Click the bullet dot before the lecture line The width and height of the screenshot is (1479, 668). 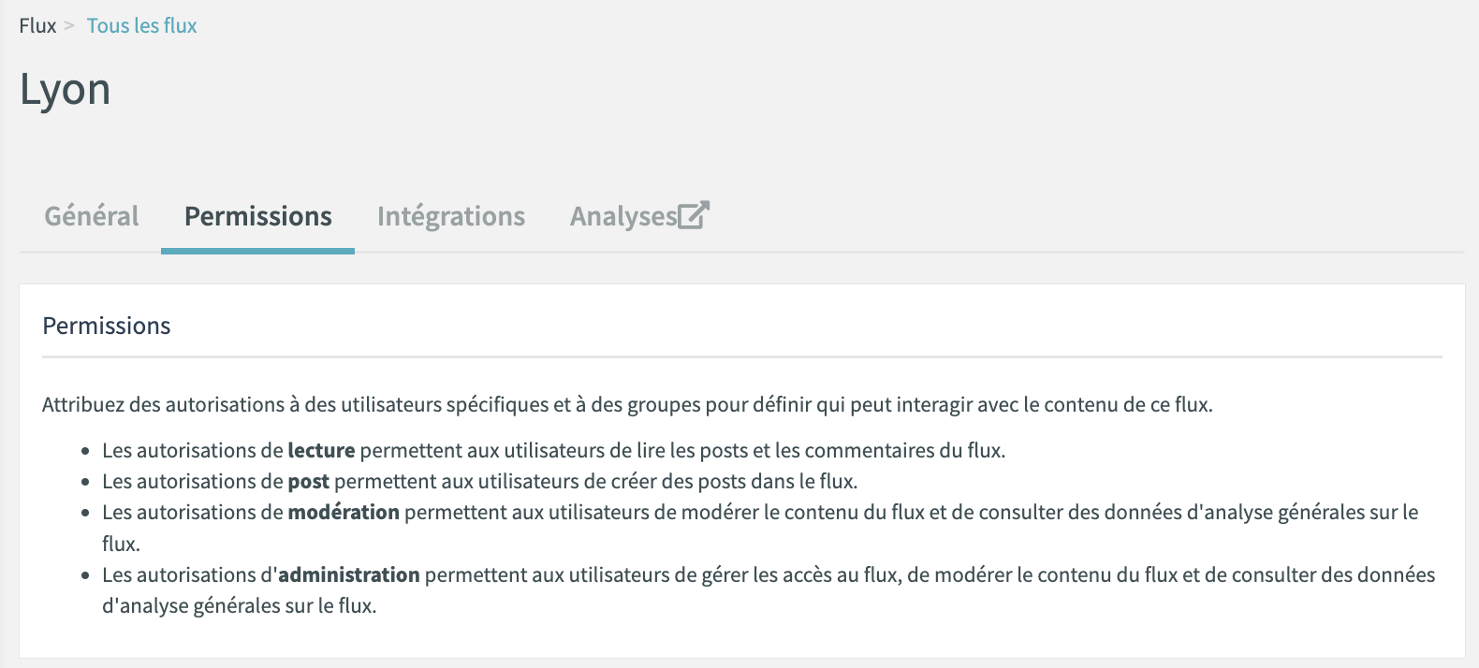[85, 452]
